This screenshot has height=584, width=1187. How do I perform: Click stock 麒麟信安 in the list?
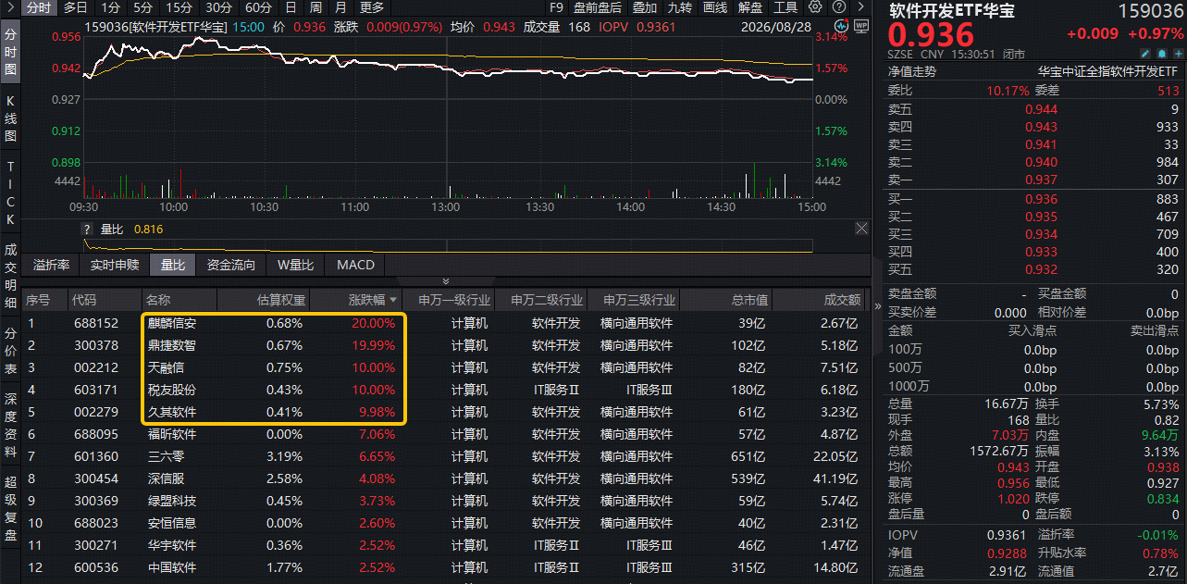click(x=172, y=323)
